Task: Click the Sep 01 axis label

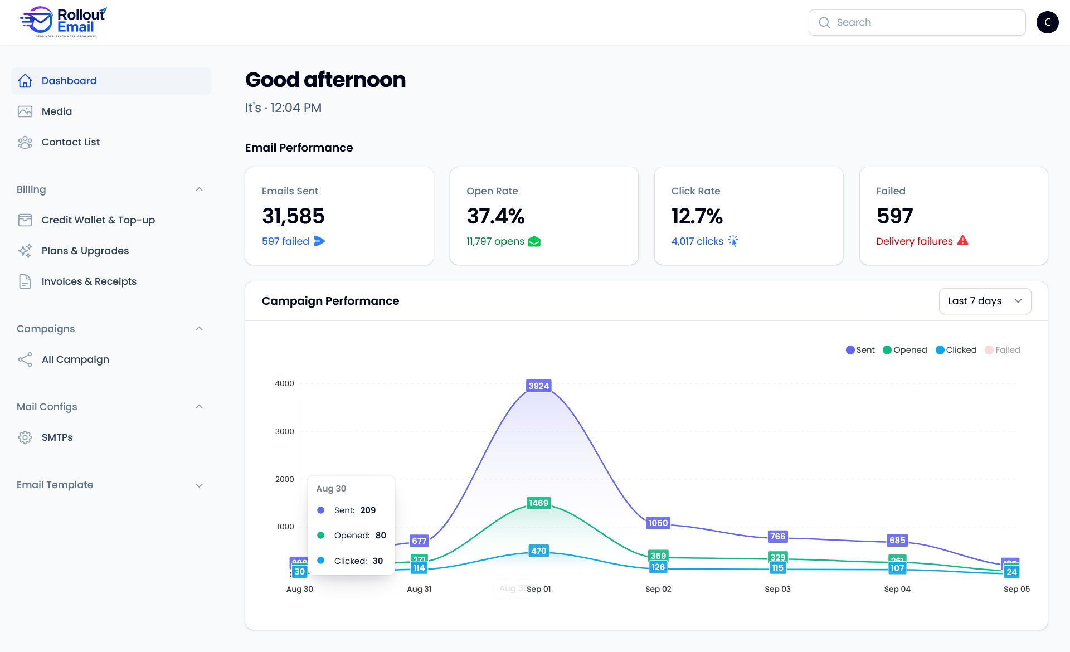Action: coord(539,589)
